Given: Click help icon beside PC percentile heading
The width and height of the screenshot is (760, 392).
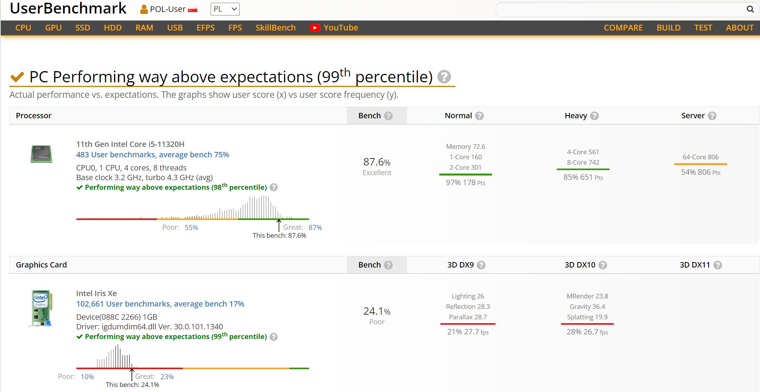Looking at the screenshot, I should 444,77.
